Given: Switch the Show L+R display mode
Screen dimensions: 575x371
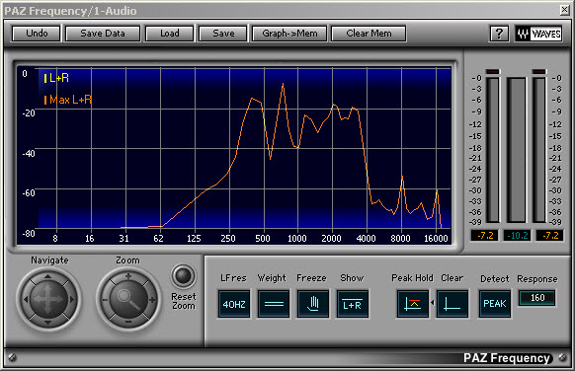Looking at the screenshot, I should 353,304.
